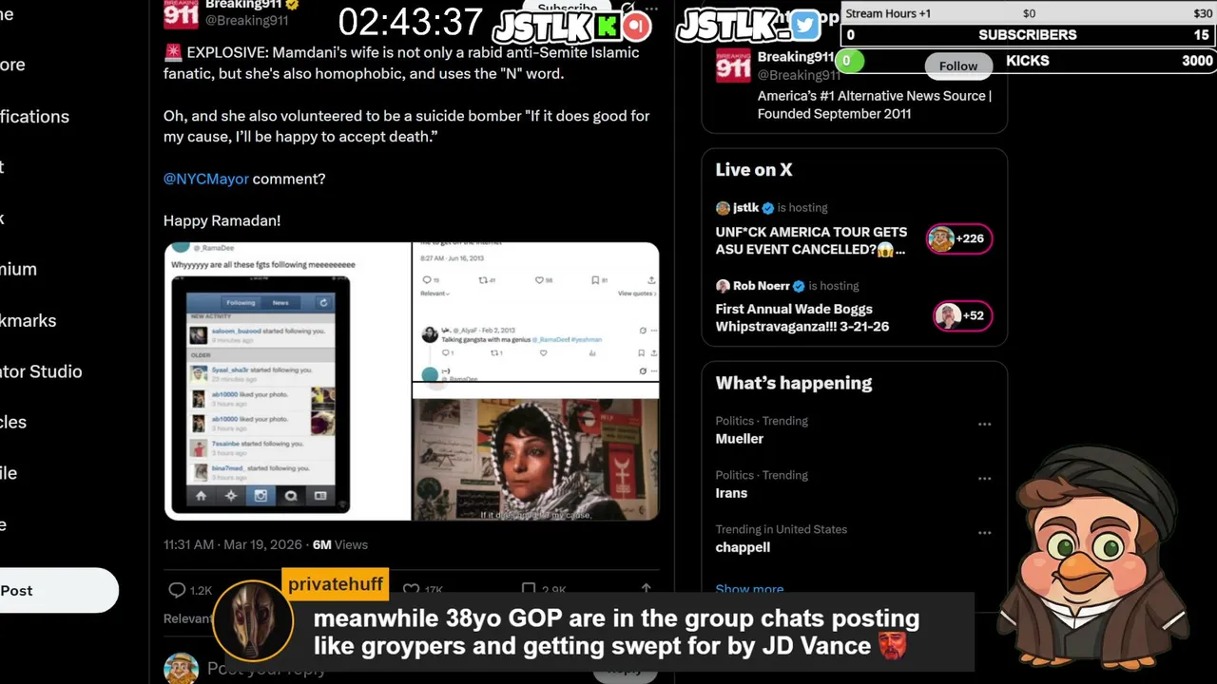Click the Stream Hours +1 goal bar
The image size is (1217, 684).
pos(1028,13)
